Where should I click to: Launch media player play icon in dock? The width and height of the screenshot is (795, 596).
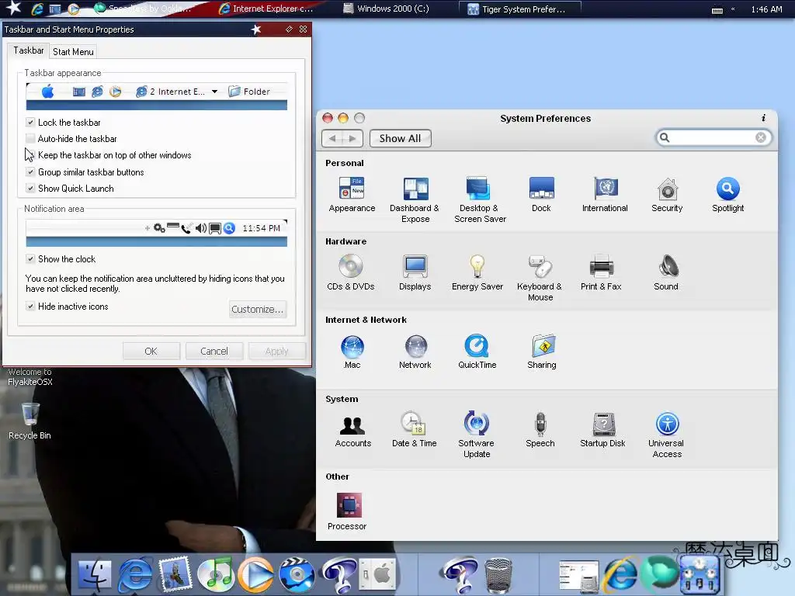click(256, 575)
